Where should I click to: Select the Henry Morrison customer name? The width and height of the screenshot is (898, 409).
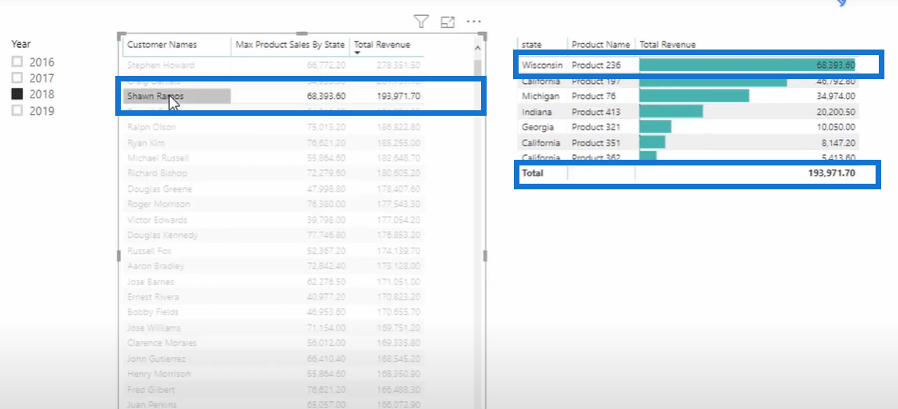158,374
